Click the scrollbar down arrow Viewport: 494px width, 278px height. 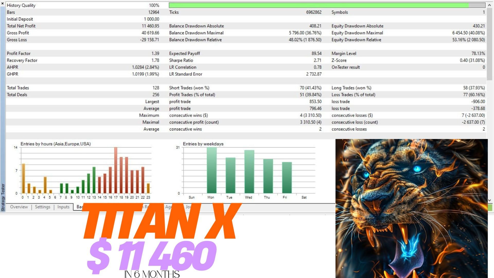[489, 200]
